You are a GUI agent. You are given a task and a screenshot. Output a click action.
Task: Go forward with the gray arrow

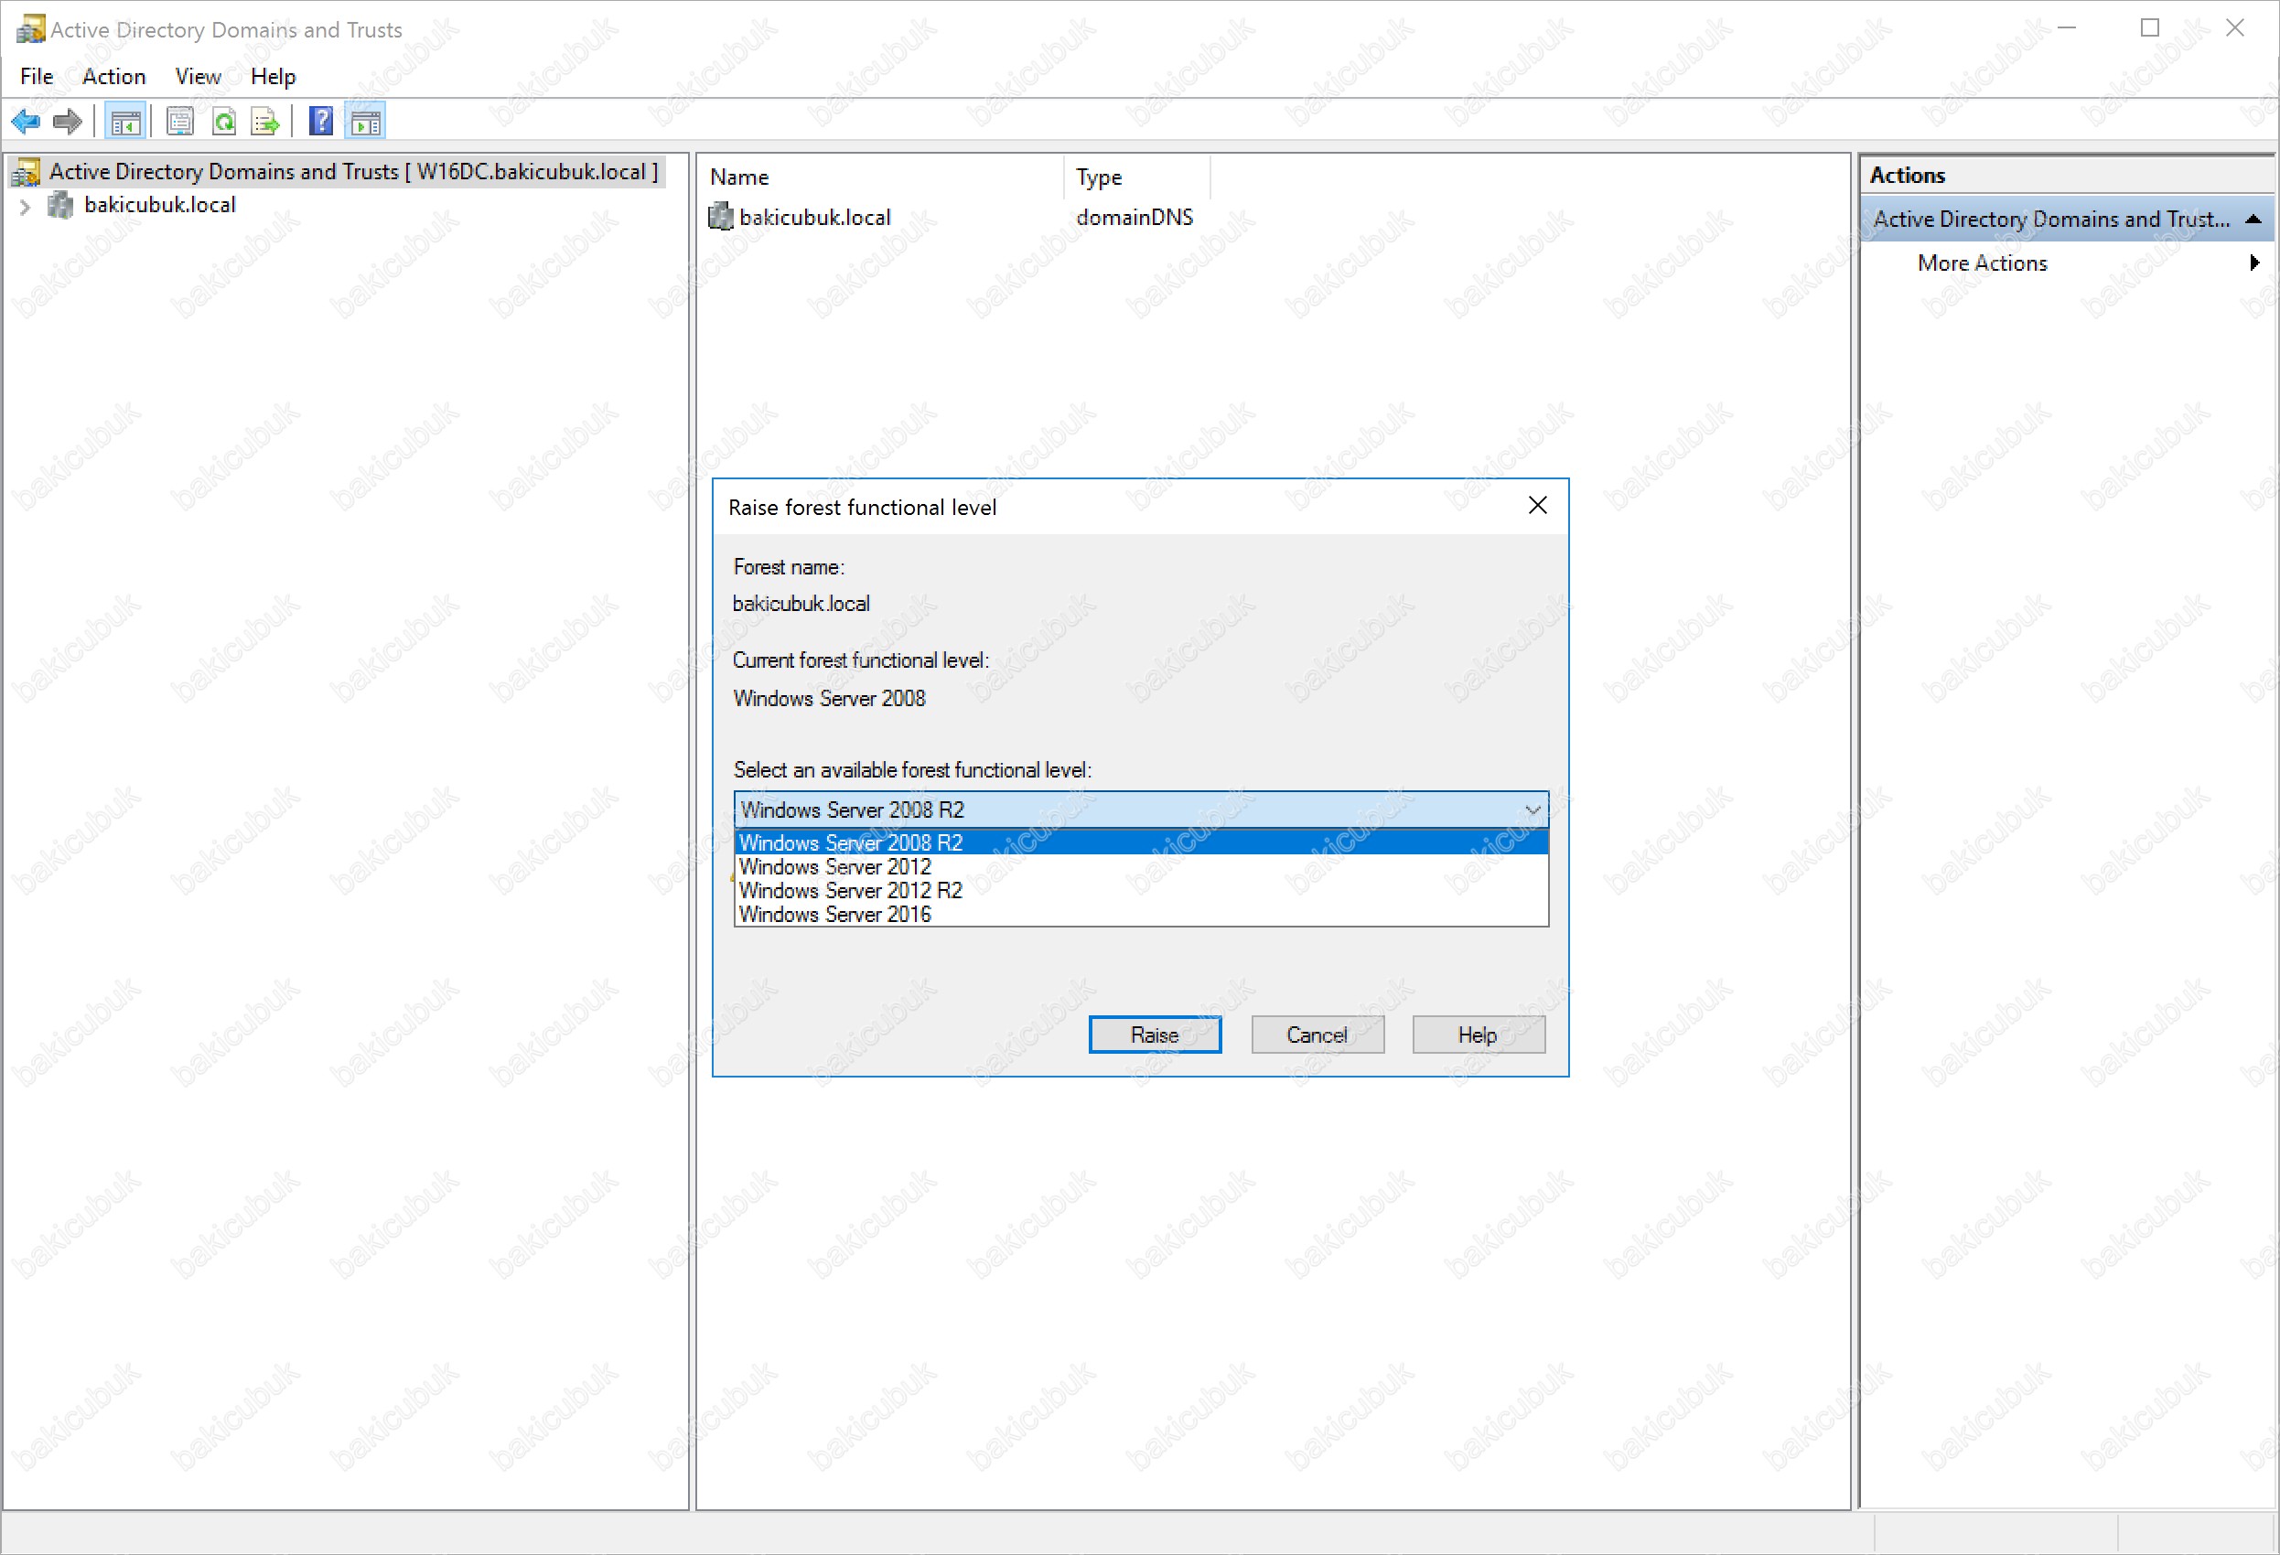click(x=68, y=122)
